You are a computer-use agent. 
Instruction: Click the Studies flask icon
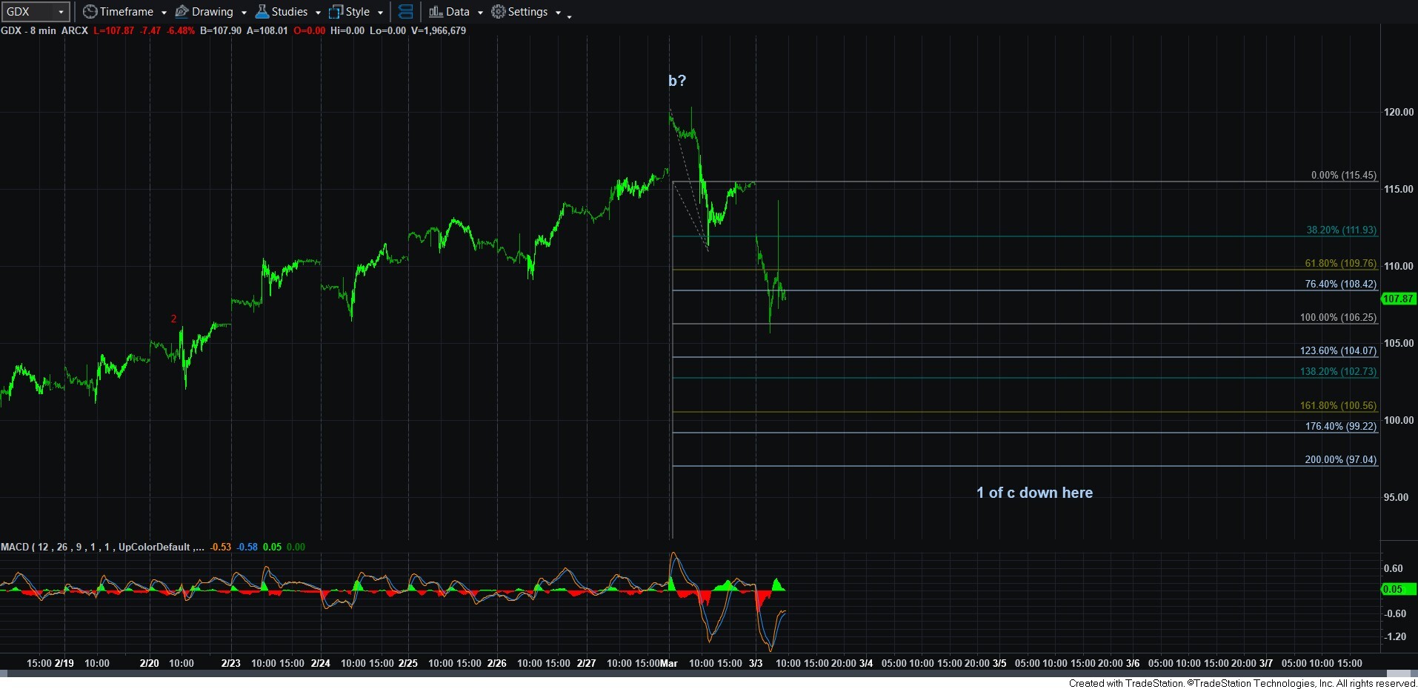262,12
